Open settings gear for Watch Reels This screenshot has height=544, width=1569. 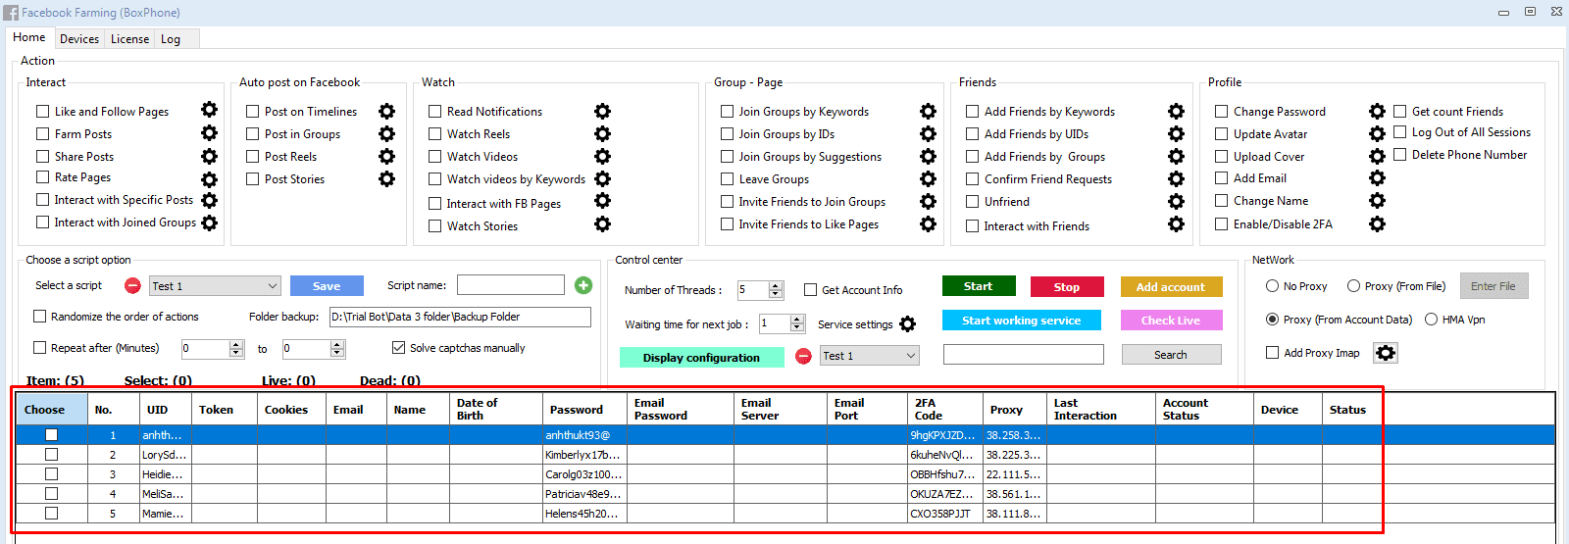[x=602, y=133]
